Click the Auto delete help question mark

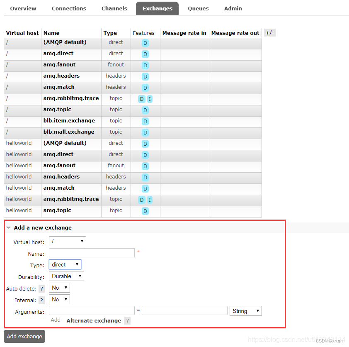[41, 289]
